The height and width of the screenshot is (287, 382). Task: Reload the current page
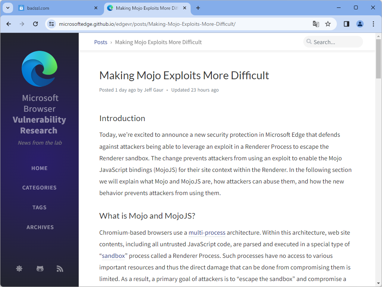[35, 24]
